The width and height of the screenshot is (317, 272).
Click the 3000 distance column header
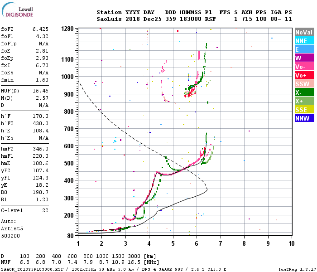pyautogui.click(x=134, y=257)
